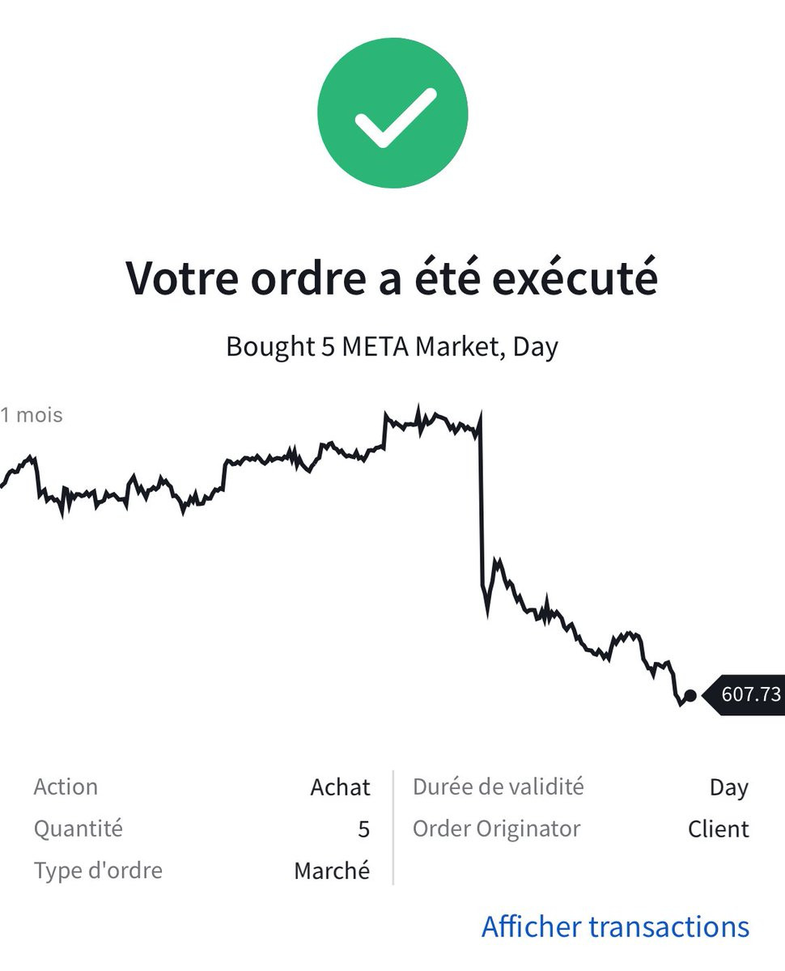The width and height of the screenshot is (785, 971).
Task: Click the Day validity value
Action: (x=728, y=787)
